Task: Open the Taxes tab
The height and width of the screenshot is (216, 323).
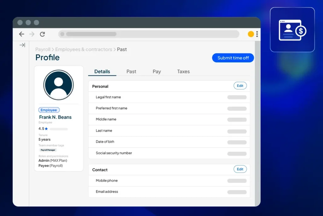Action: (x=183, y=71)
